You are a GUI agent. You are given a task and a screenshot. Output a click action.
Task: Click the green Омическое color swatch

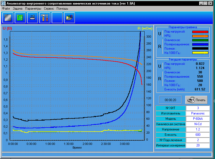[200, 40]
